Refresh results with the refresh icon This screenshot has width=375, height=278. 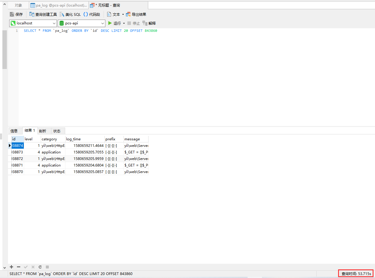[x=40, y=267]
